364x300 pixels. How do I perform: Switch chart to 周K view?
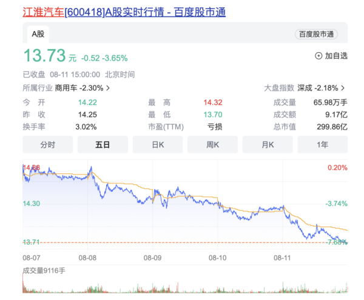(212, 145)
